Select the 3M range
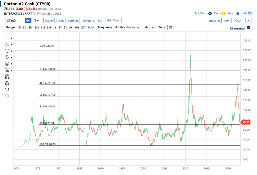This screenshot has height=175, width=257. point(37,28)
